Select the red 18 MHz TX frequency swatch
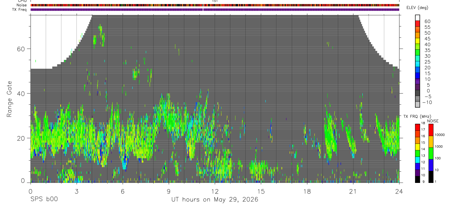Screen dimensions: 449x207 pos(418,127)
